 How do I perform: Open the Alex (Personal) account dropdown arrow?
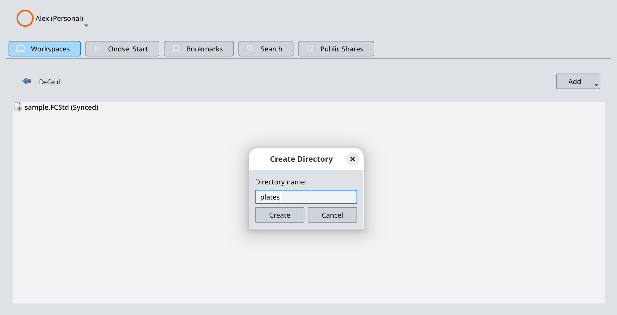tap(86, 26)
